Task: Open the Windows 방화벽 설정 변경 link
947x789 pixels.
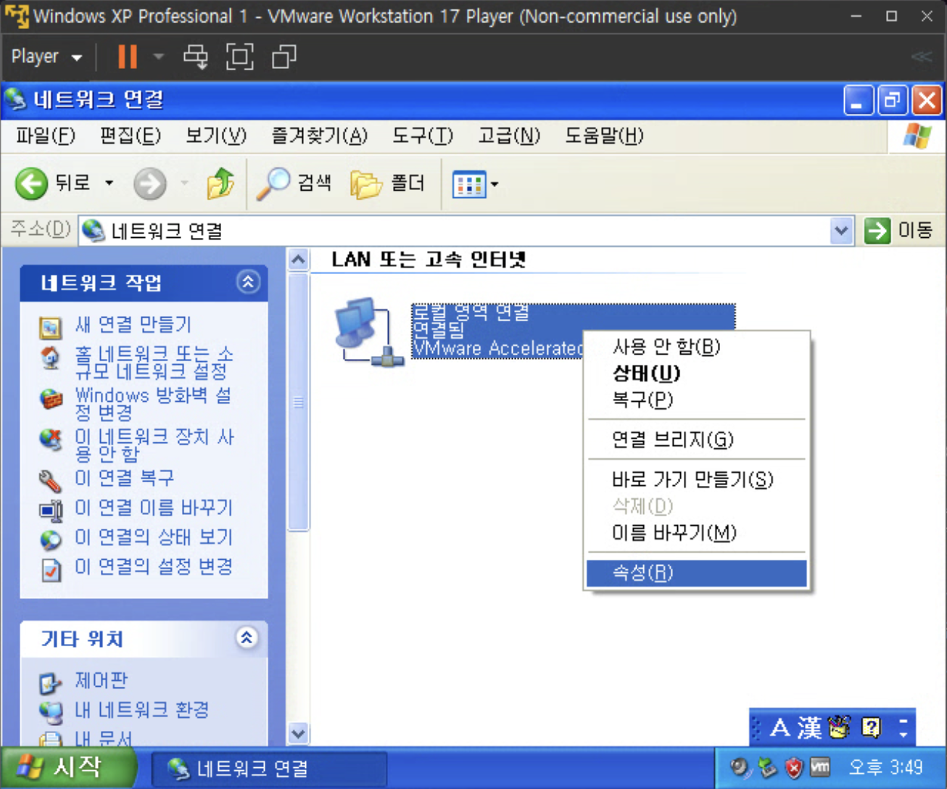Action: (x=153, y=404)
